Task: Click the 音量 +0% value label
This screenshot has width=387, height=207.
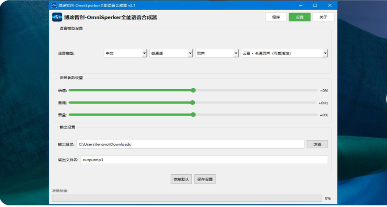Action: tap(324, 115)
